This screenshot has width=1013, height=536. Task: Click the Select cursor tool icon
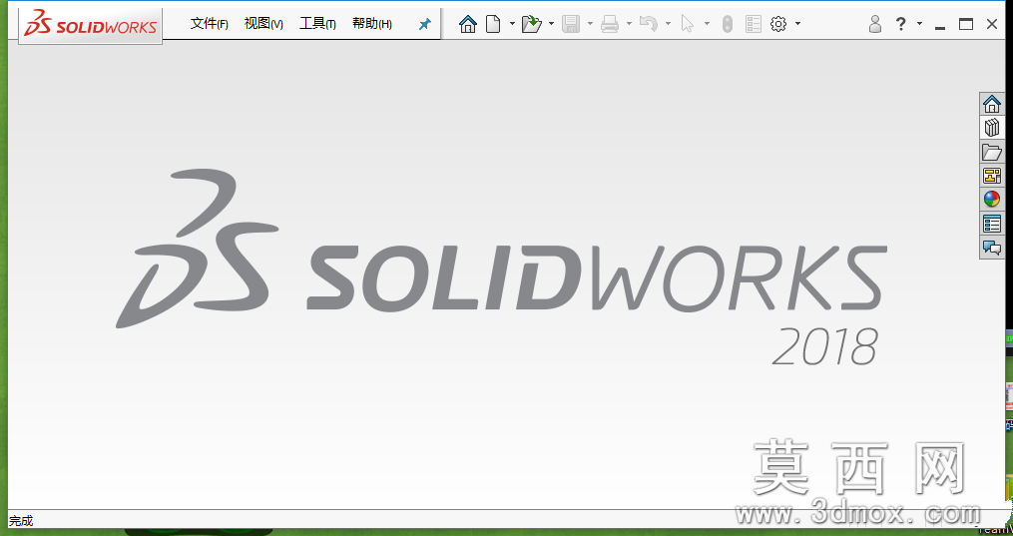(688, 25)
